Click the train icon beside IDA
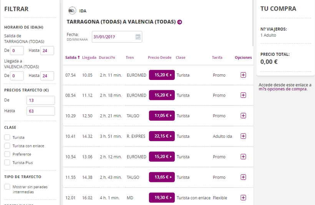The image size is (315, 205). tap(72, 10)
